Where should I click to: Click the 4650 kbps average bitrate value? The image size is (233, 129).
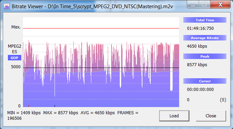click(197, 46)
